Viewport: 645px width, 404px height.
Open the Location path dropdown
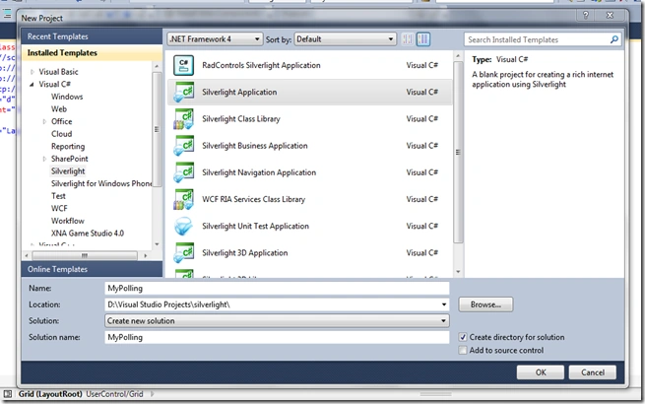[444, 304]
